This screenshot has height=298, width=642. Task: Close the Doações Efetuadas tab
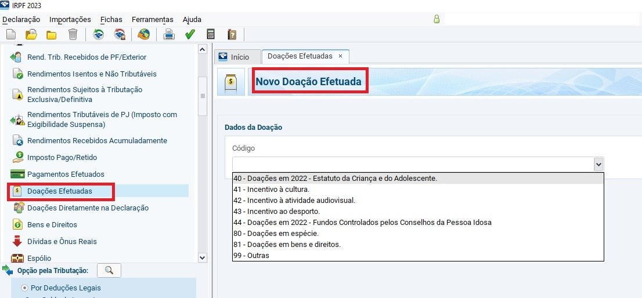(x=341, y=56)
